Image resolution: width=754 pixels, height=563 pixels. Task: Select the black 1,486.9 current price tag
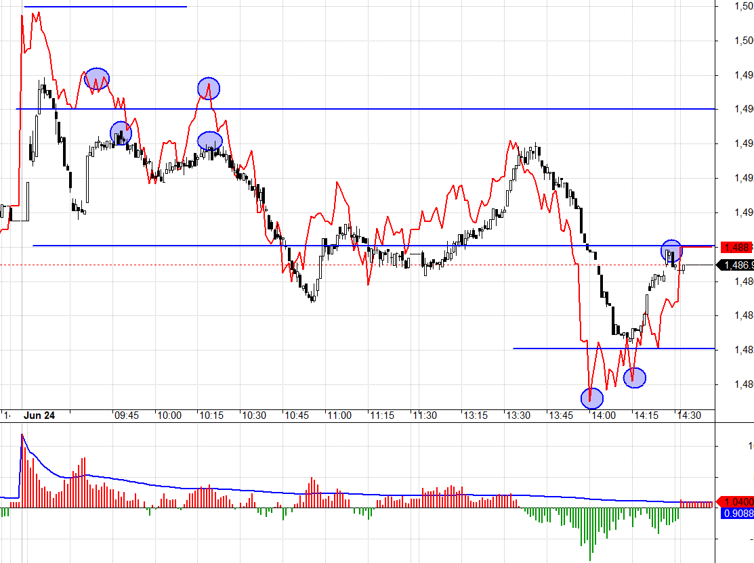736,265
